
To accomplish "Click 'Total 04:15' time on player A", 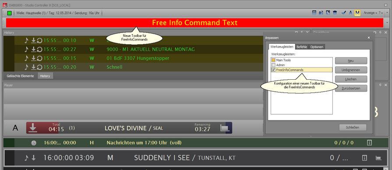I will (x=56, y=127).
